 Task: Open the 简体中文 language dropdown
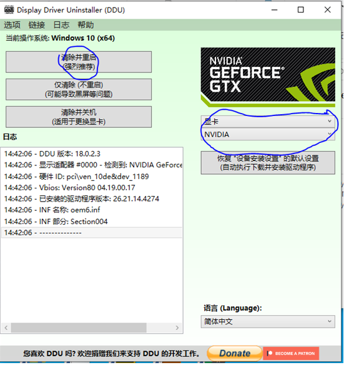(x=268, y=322)
